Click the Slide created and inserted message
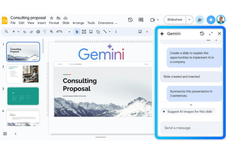The width and height of the screenshot is (226, 155). click(191, 77)
